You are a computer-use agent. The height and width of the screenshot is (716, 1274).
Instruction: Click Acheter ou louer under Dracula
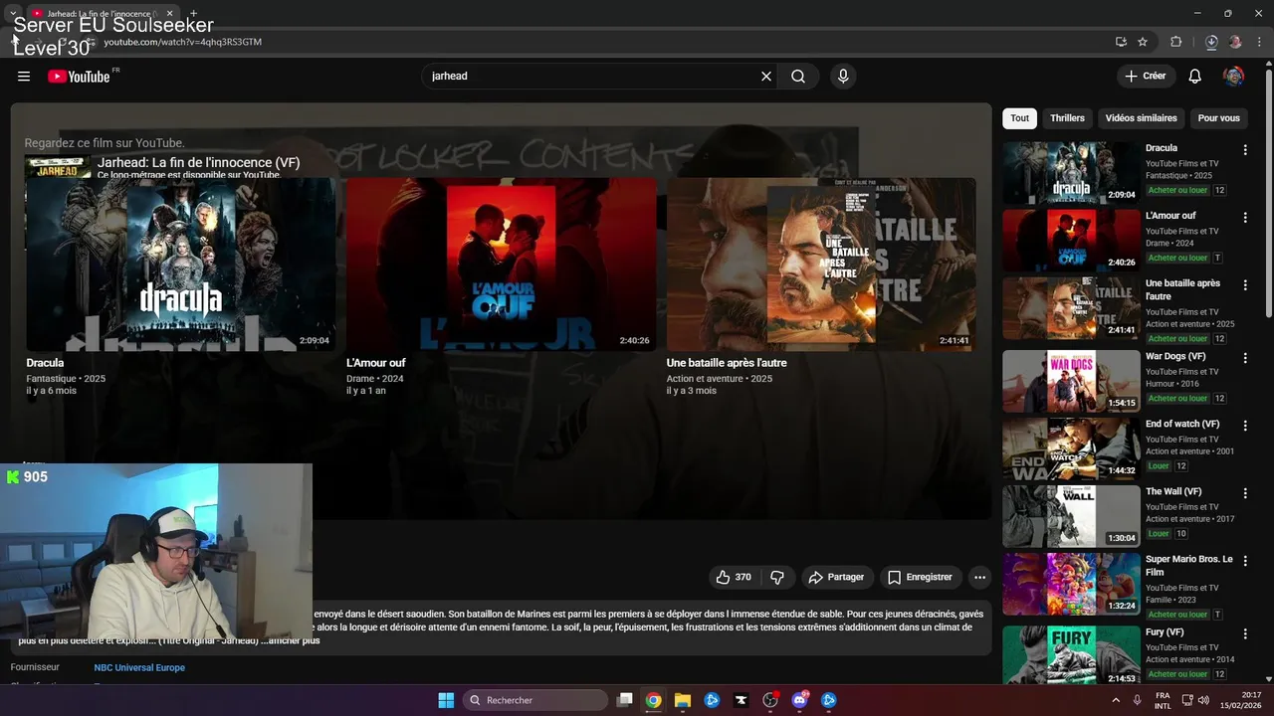1177,190
